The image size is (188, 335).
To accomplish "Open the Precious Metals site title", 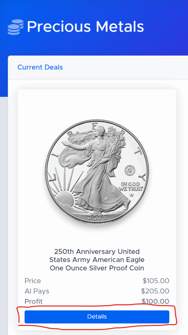I will point(85,27).
